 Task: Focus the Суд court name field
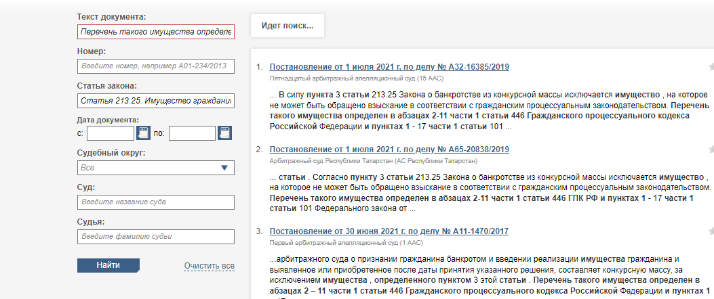click(155, 202)
